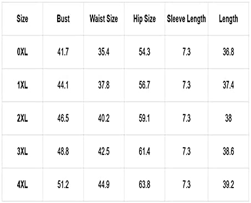The width and height of the screenshot is (251, 203).
Task: Select the 0XL sleeve length 7.3 cell
Action: tap(186, 52)
